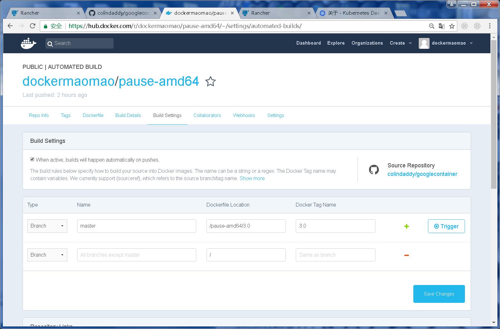
Task: Click the second gray extension icon
Action: click(x=477, y=26)
